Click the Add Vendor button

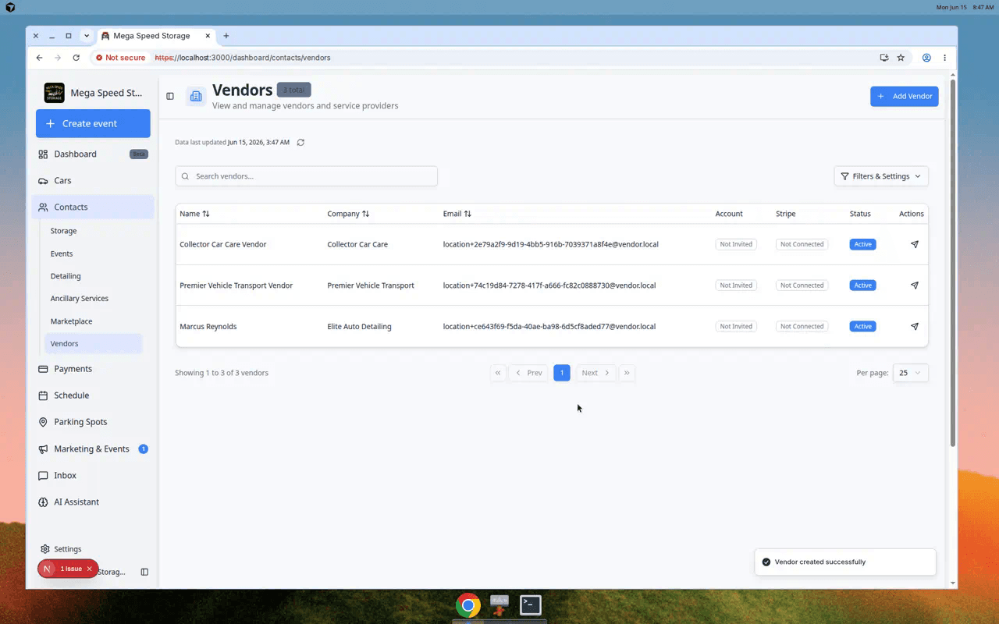pos(904,96)
